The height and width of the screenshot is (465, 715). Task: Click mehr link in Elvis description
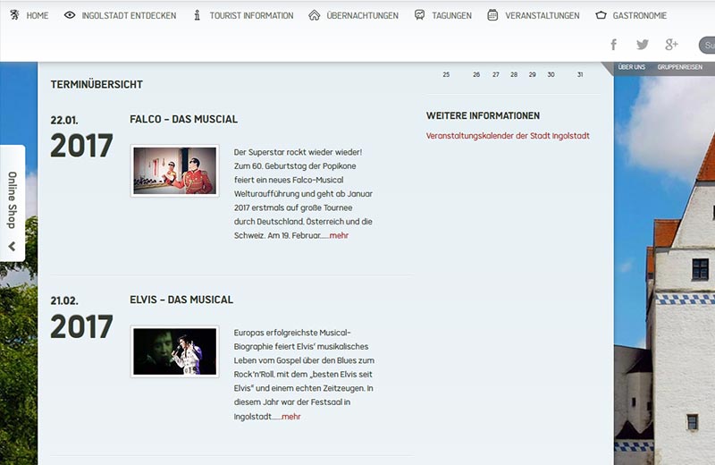coord(291,417)
